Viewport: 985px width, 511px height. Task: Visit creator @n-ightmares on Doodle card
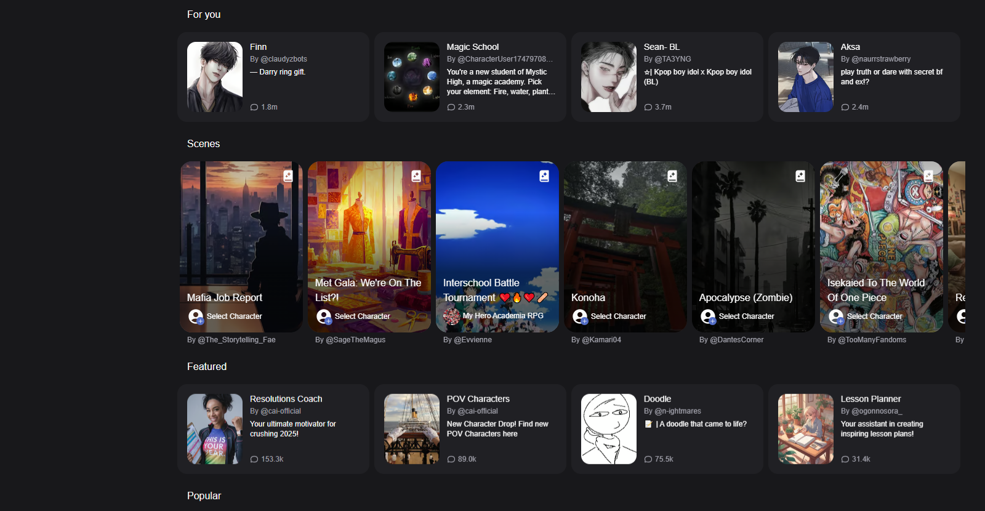678,411
